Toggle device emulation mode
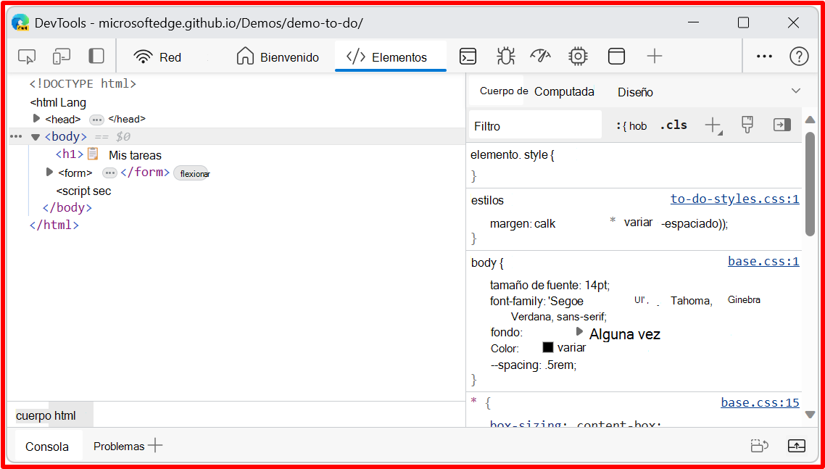Image resolution: width=825 pixels, height=469 pixels. pyautogui.click(x=61, y=56)
